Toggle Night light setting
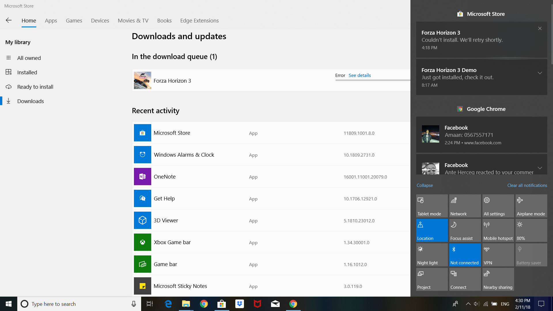Image resolution: width=553 pixels, height=311 pixels. 431,255
